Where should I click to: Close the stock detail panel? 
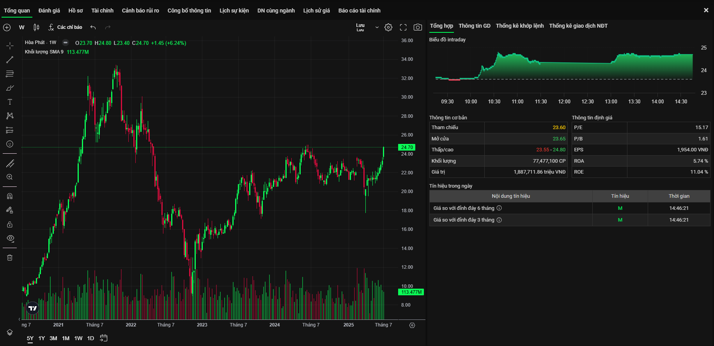tap(706, 11)
